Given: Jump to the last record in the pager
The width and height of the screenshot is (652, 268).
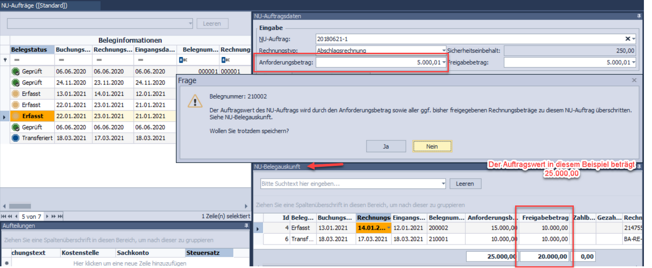Looking at the screenshot, I should click(x=59, y=216).
